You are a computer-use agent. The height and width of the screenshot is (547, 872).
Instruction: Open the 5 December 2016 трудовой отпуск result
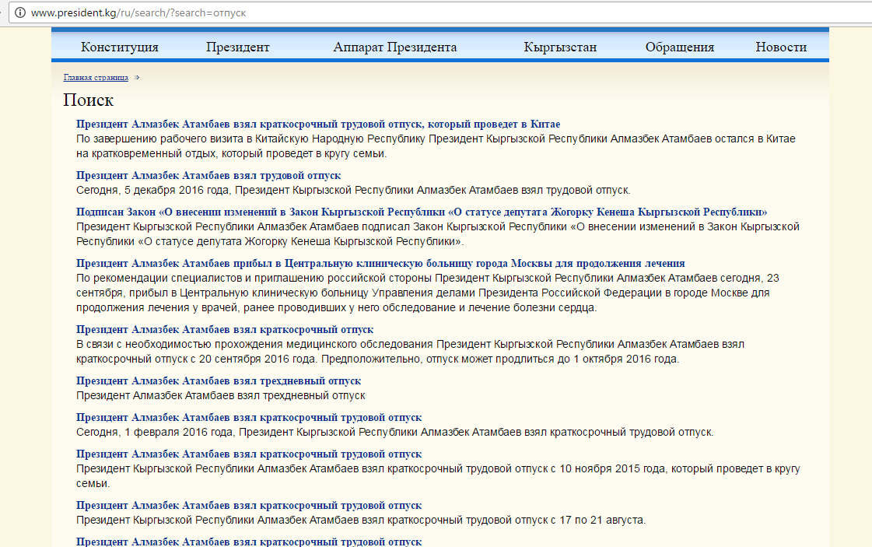coord(208,176)
